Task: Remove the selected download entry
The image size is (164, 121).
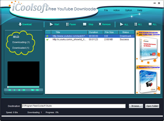Action: click(x=105, y=24)
